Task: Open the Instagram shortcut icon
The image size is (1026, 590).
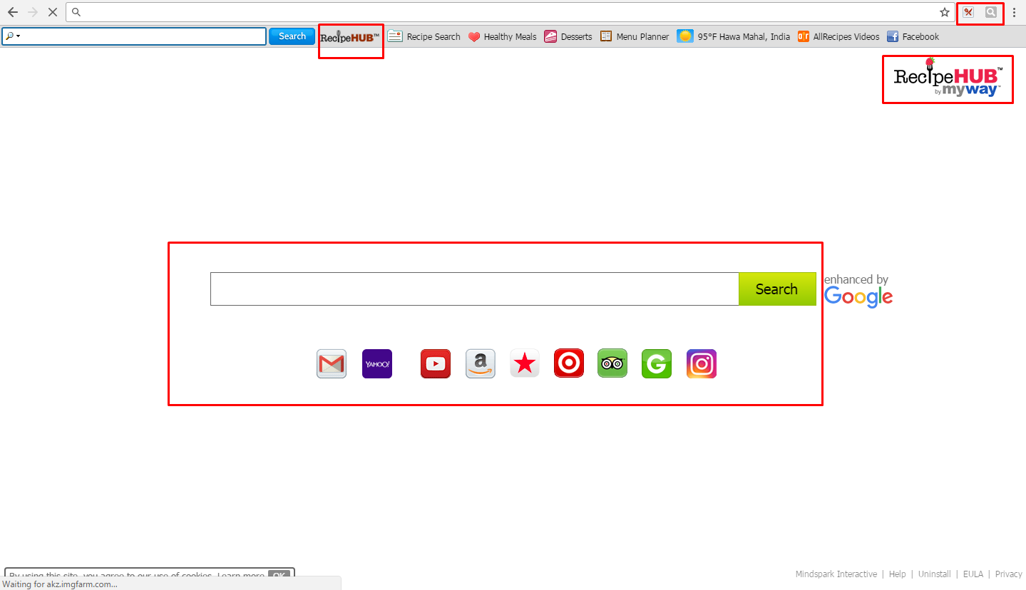Action: (702, 364)
